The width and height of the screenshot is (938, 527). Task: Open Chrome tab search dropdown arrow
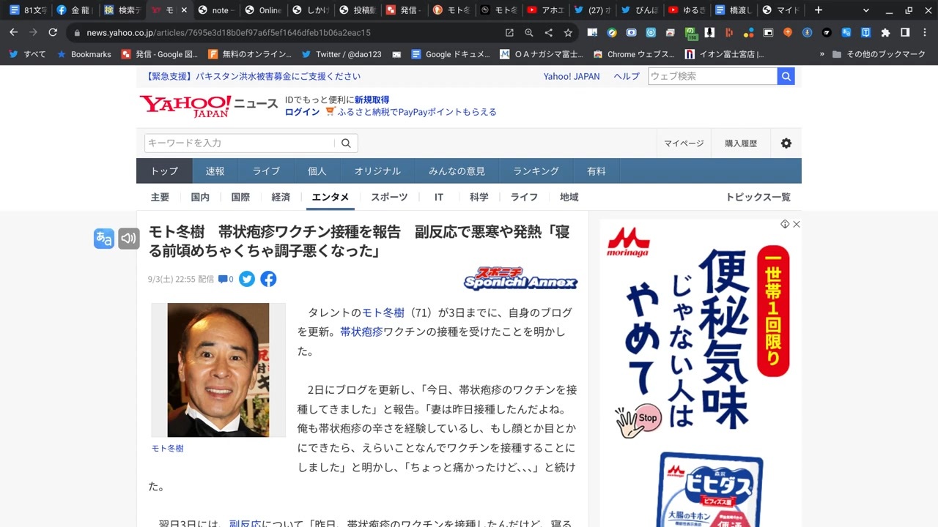[x=866, y=10]
